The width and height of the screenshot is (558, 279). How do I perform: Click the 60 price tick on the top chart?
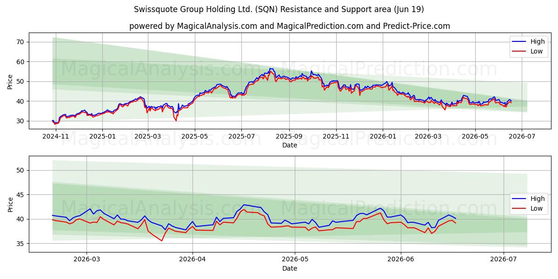[x=21, y=61]
